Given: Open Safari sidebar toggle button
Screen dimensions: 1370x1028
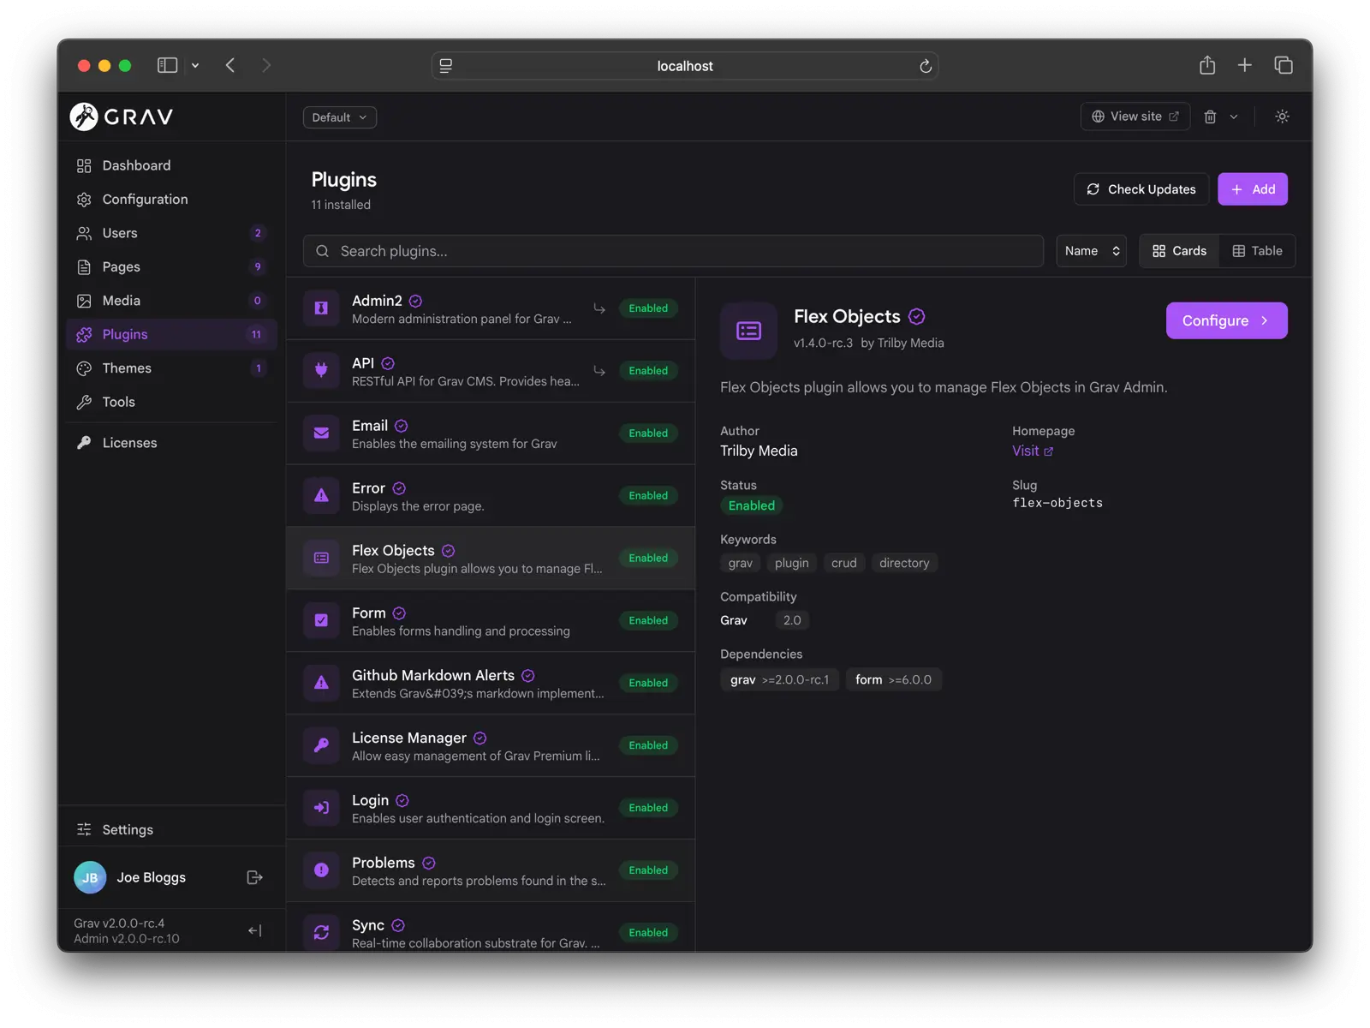Looking at the screenshot, I should coord(167,65).
